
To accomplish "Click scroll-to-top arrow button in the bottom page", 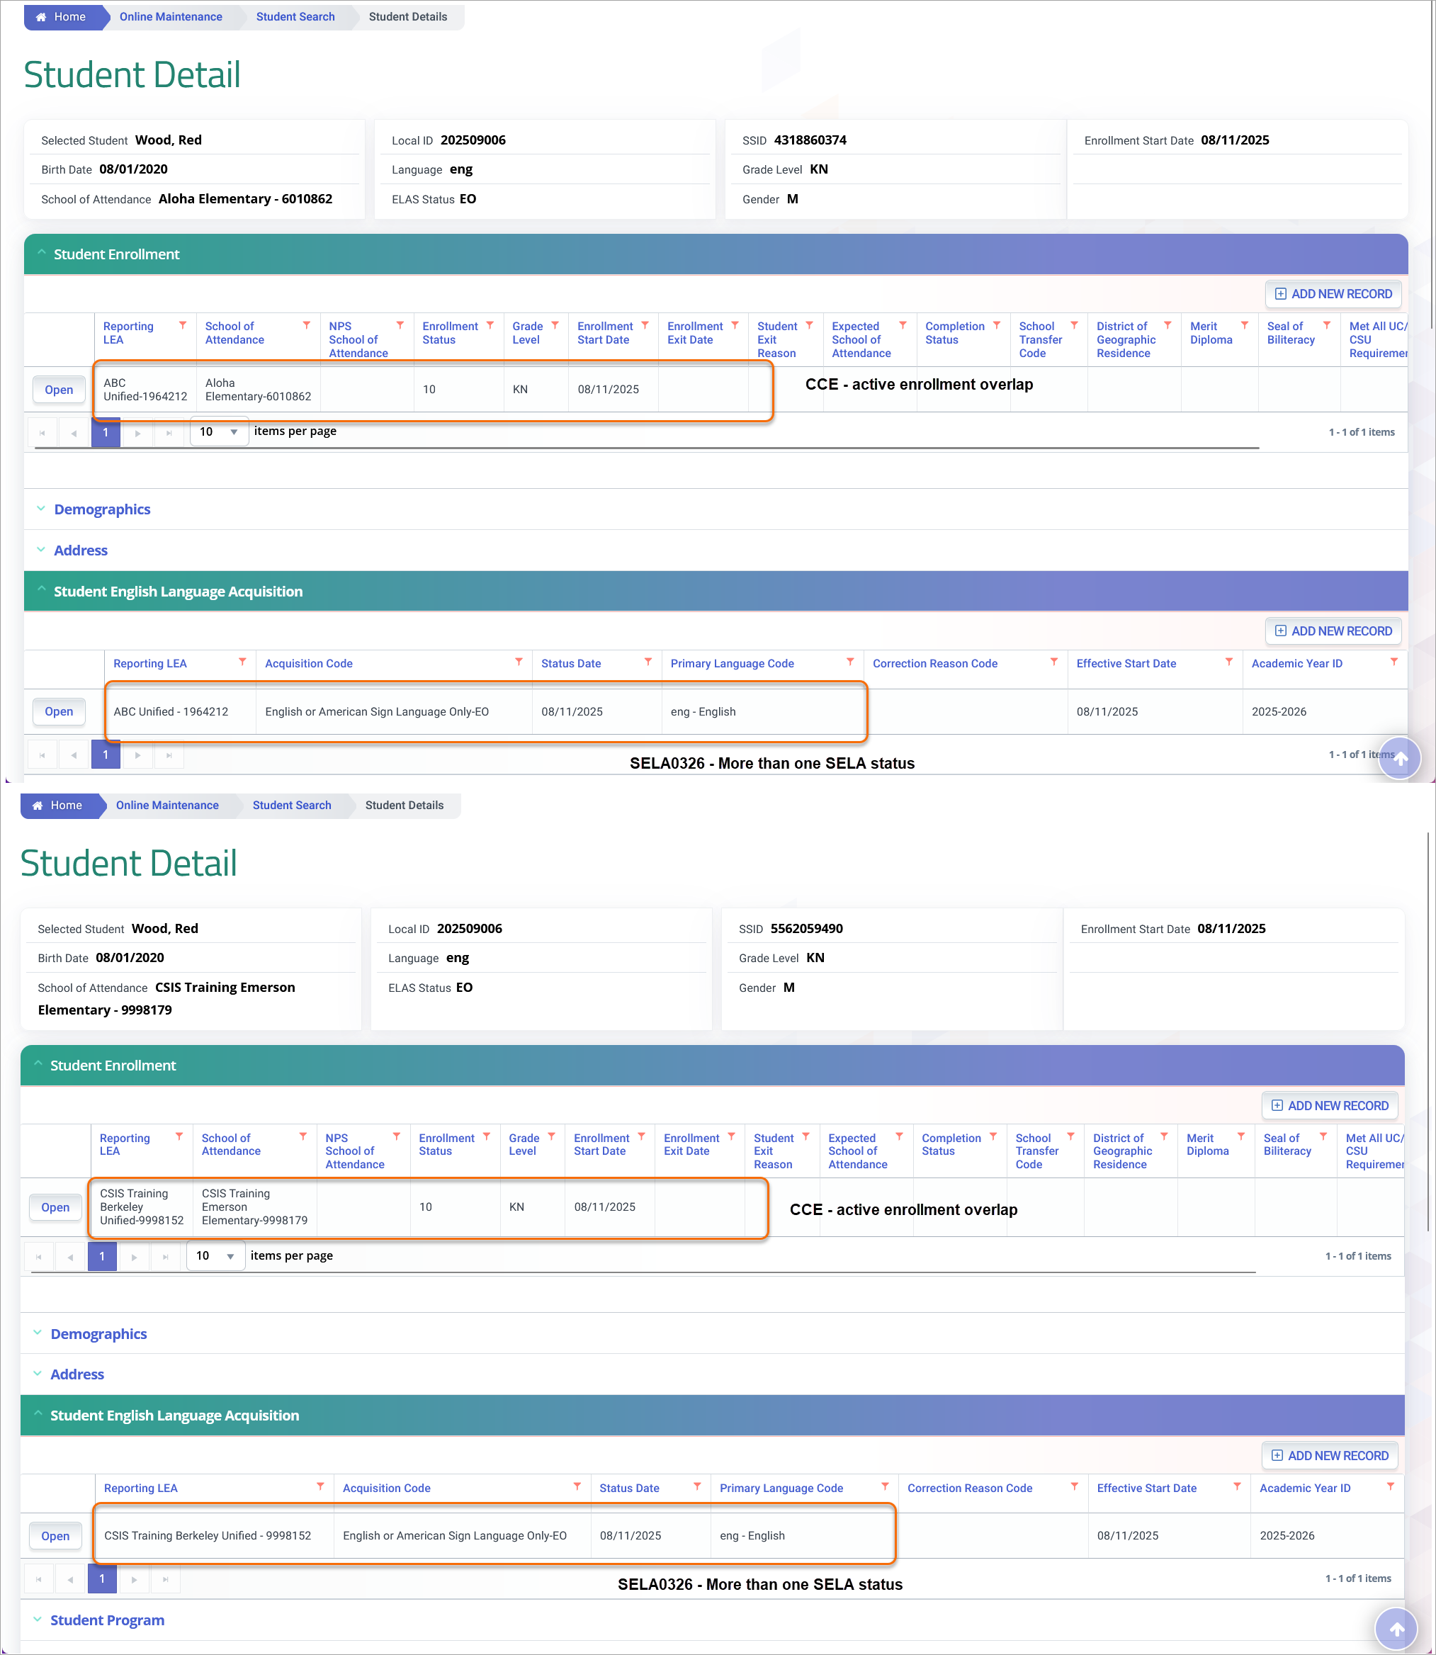I will pos(1396,1629).
